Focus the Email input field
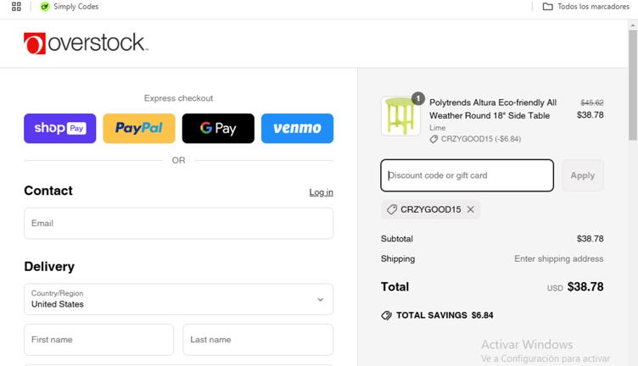638x366 pixels. (179, 224)
